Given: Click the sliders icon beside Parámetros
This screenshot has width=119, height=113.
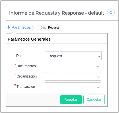Looking at the screenshot, I should pos(8,27).
